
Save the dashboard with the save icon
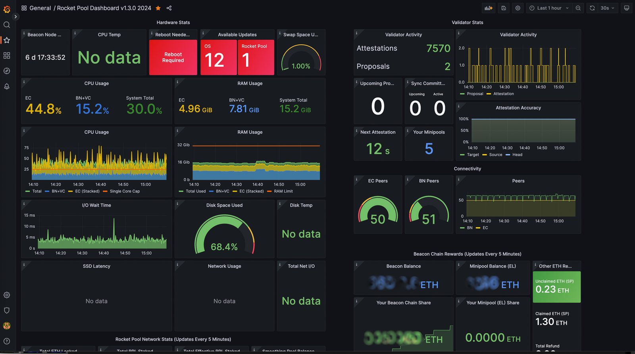point(504,8)
